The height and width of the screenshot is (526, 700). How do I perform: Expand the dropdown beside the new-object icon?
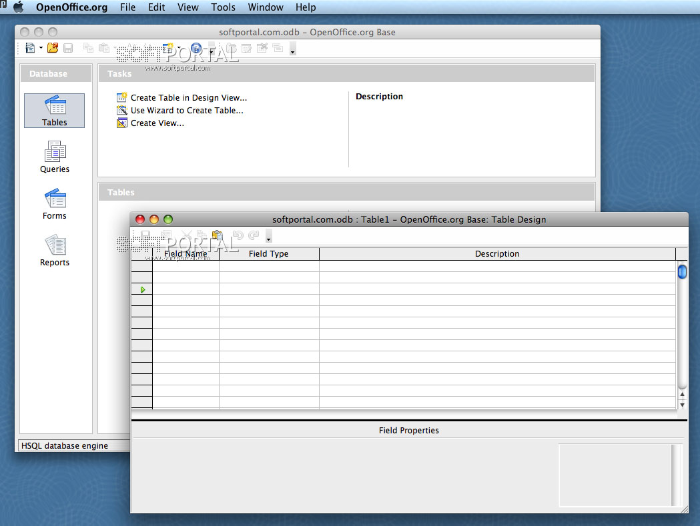click(x=179, y=48)
